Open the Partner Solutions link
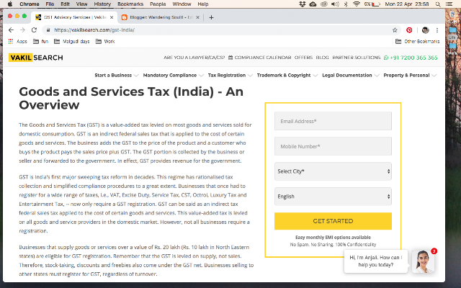Screen dimensions: 461x288 point(357,58)
